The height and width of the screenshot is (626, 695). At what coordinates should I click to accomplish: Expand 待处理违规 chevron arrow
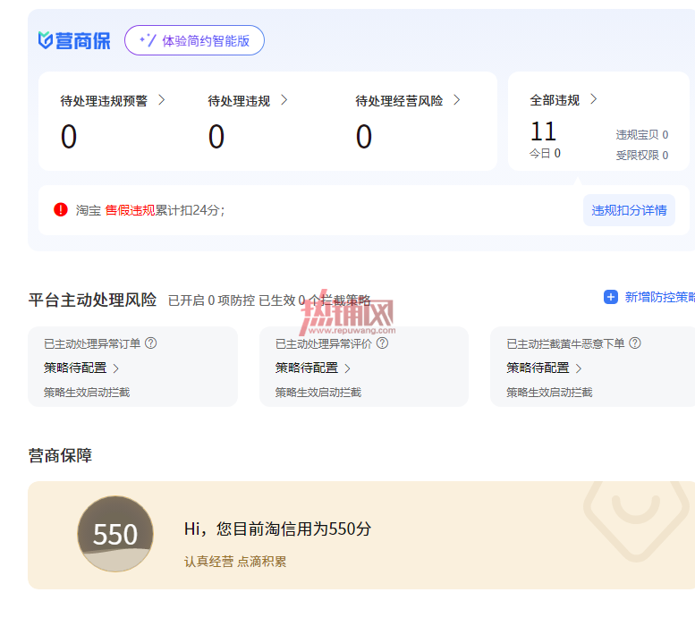tap(284, 100)
